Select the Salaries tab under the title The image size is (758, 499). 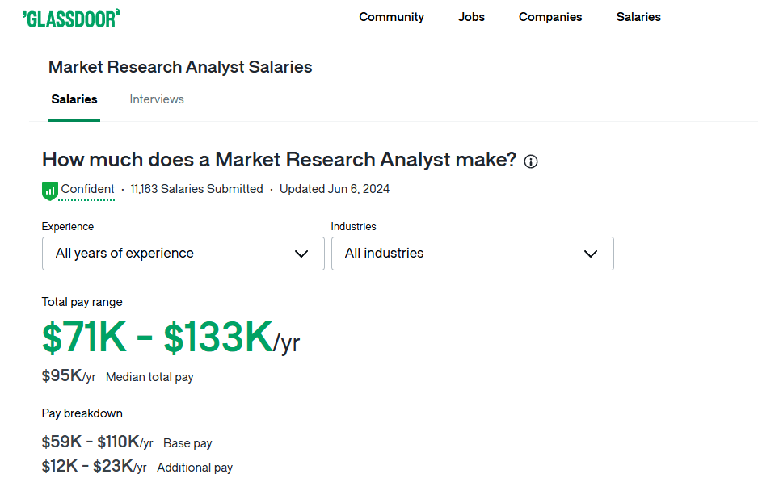coord(74,99)
